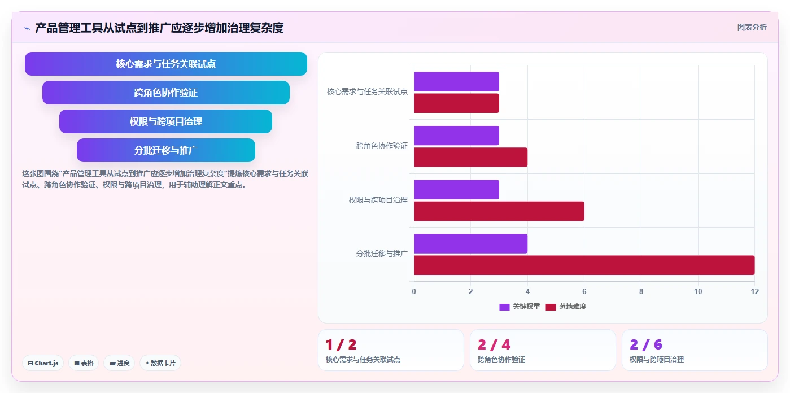The height and width of the screenshot is (393, 790).
Task: Click x-axis tick value 12
Action: pyautogui.click(x=754, y=291)
